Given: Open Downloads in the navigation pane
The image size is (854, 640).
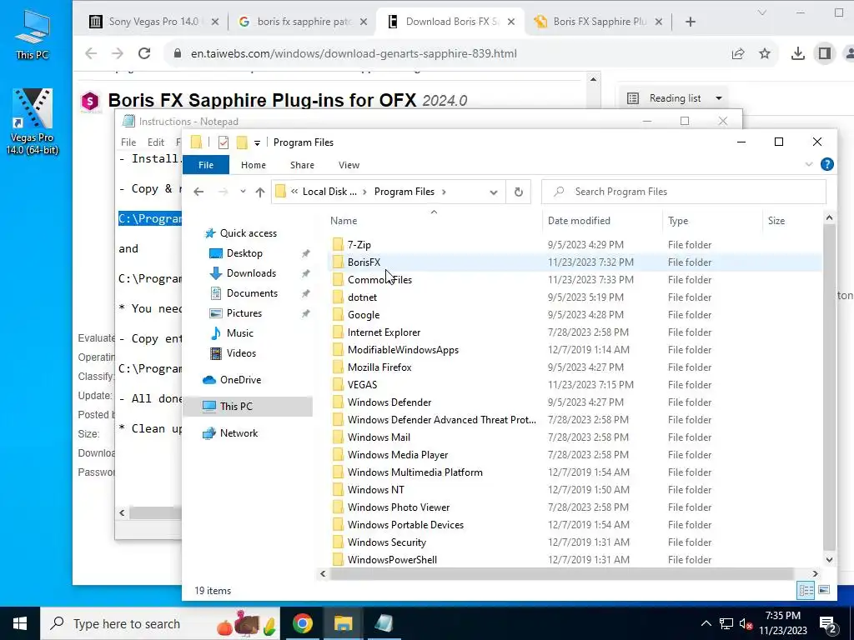Looking at the screenshot, I should [251, 273].
